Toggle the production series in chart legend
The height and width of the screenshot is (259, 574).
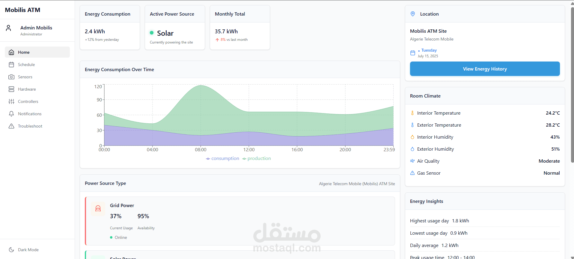(x=257, y=158)
